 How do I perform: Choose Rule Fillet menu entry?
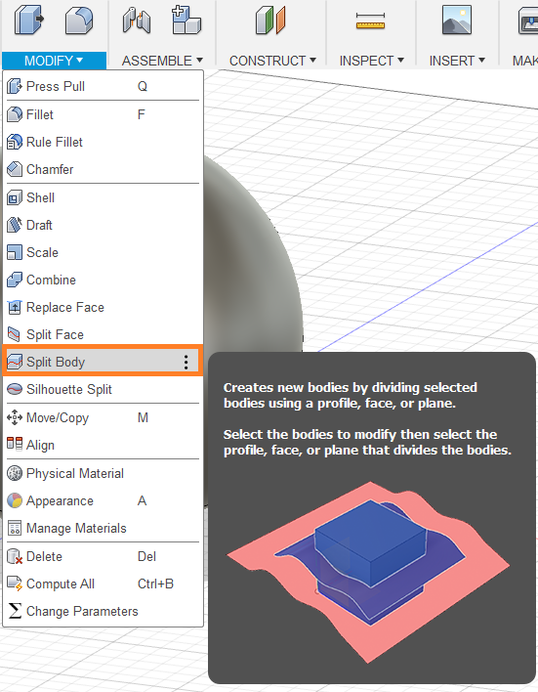(x=103, y=142)
